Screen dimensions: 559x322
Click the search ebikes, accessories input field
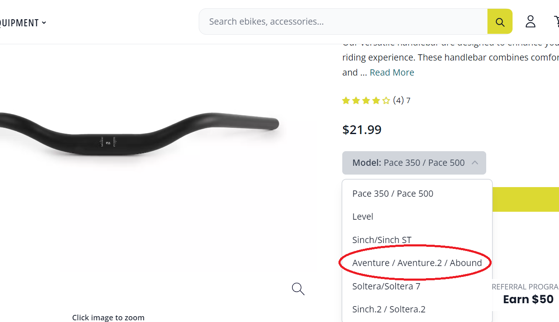coord(343,21)
